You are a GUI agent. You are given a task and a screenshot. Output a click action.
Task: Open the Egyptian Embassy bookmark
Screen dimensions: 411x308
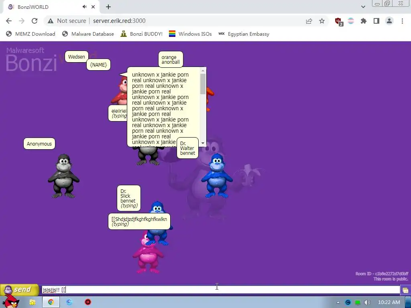click(x=244, y=34)
